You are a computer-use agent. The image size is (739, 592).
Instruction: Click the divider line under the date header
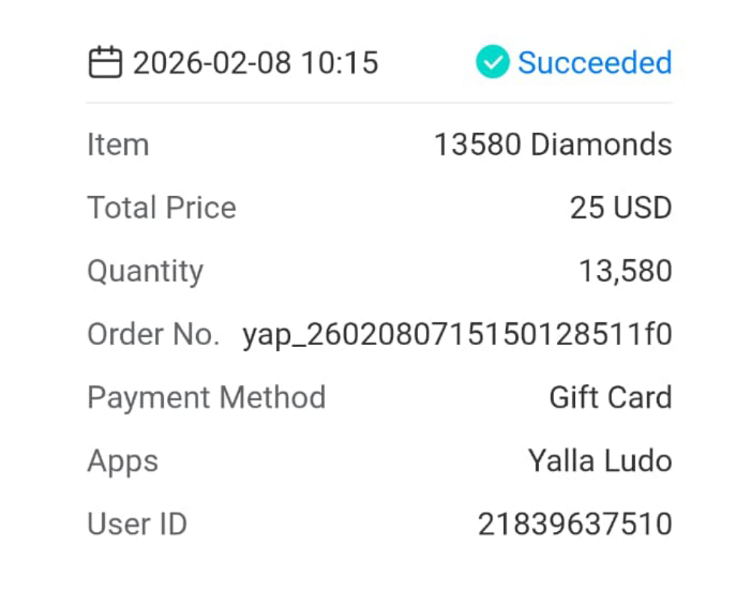tap(379, 103)
